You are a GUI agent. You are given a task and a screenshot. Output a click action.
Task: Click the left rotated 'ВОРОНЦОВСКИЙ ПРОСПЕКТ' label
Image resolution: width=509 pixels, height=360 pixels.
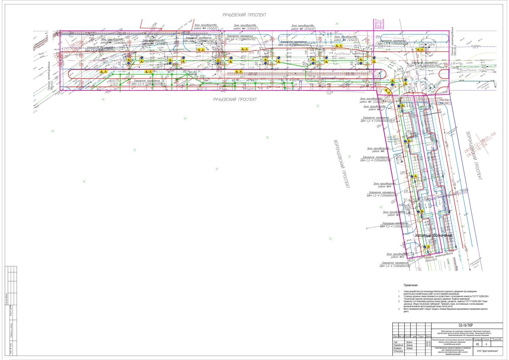click(341, 164)
